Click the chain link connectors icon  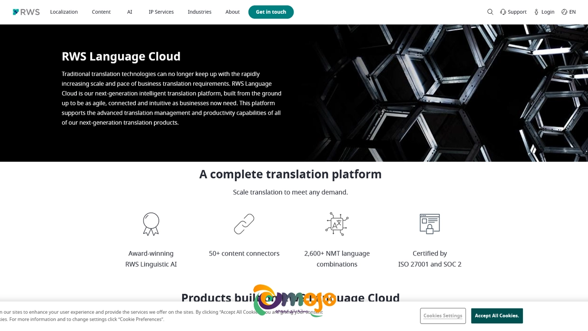244,224
